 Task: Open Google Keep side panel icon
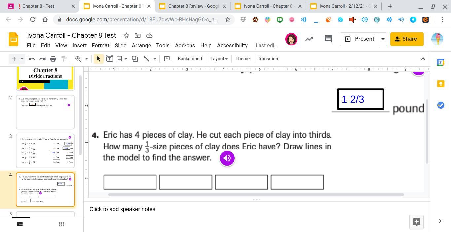pyautogui.click(x=441, y=83)
